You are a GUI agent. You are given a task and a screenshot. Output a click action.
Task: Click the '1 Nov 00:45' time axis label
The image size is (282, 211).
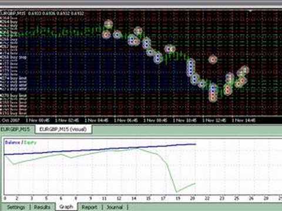click(x=38, y=120)
